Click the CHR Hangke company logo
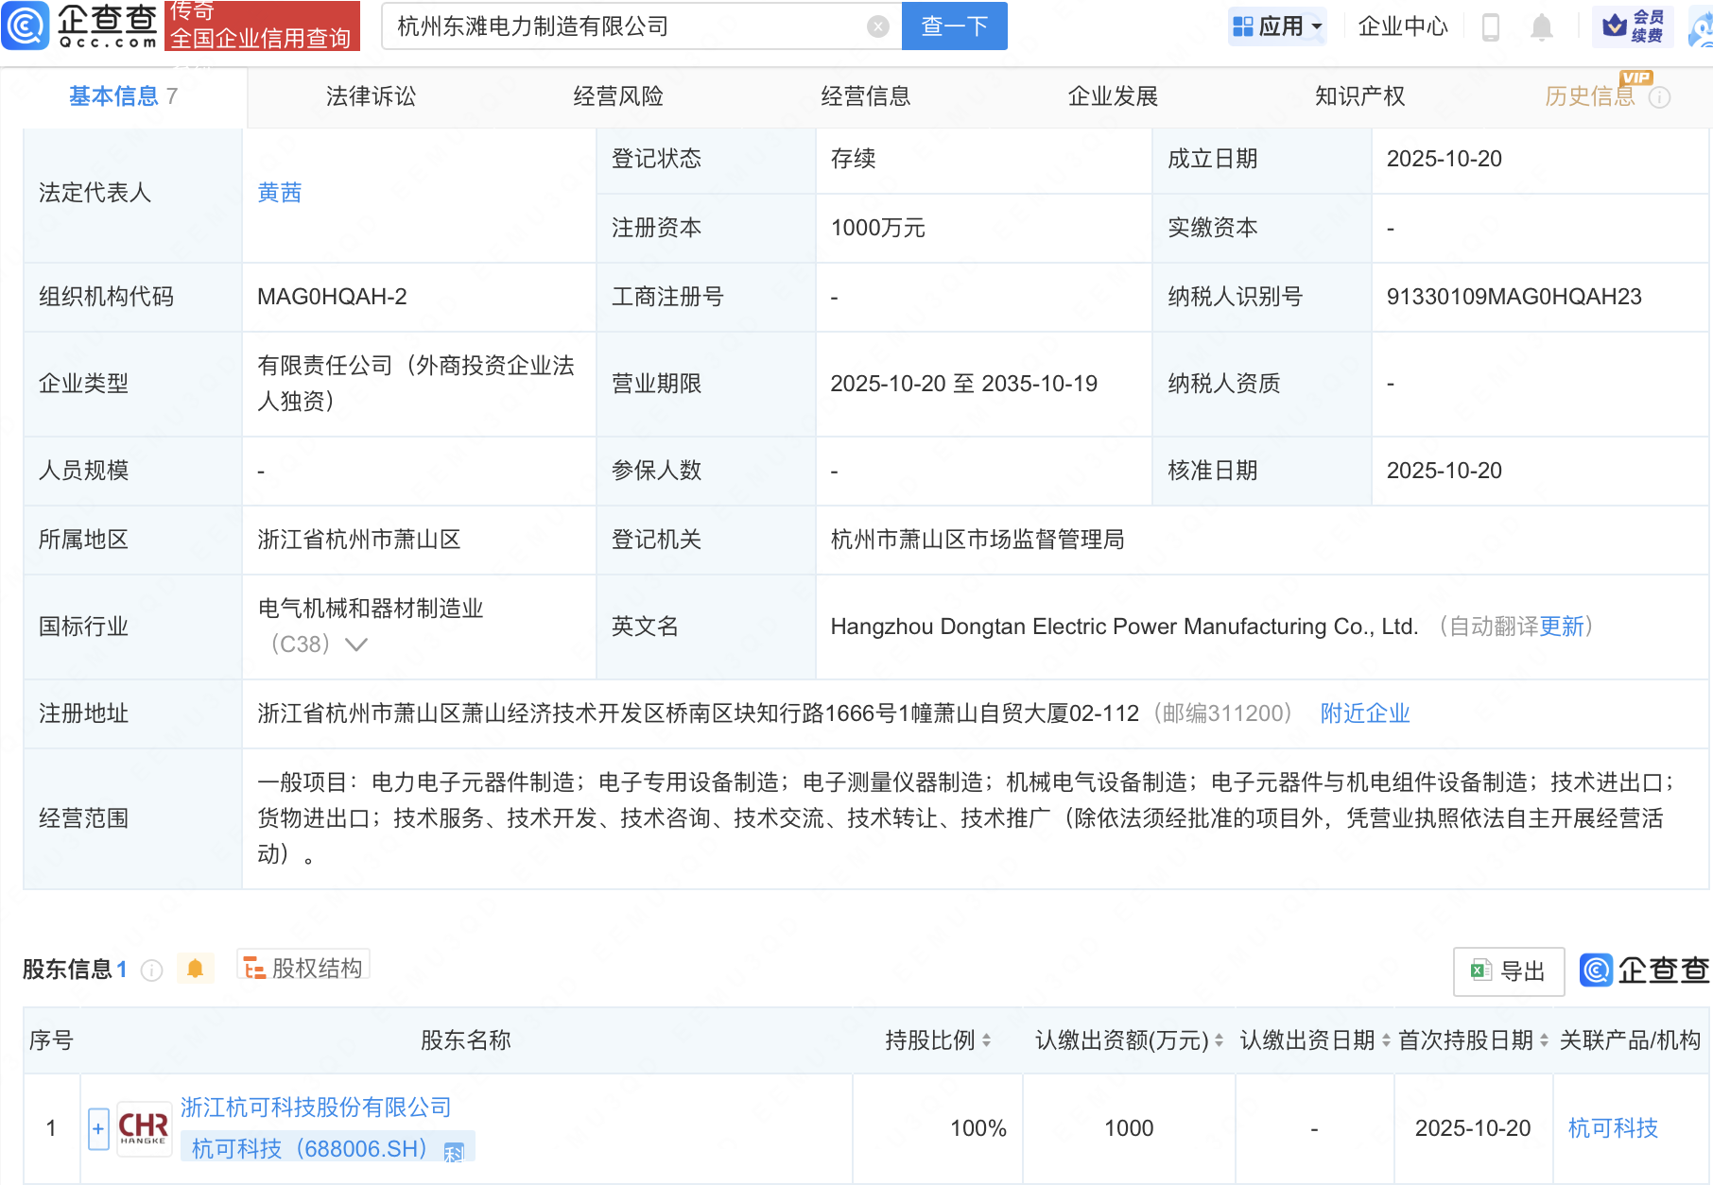Image resolution: width=1713 pixels, height=1185 pixels. point(144,1128)
